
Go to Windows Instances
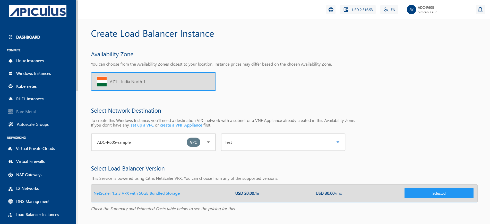[33, 73]
